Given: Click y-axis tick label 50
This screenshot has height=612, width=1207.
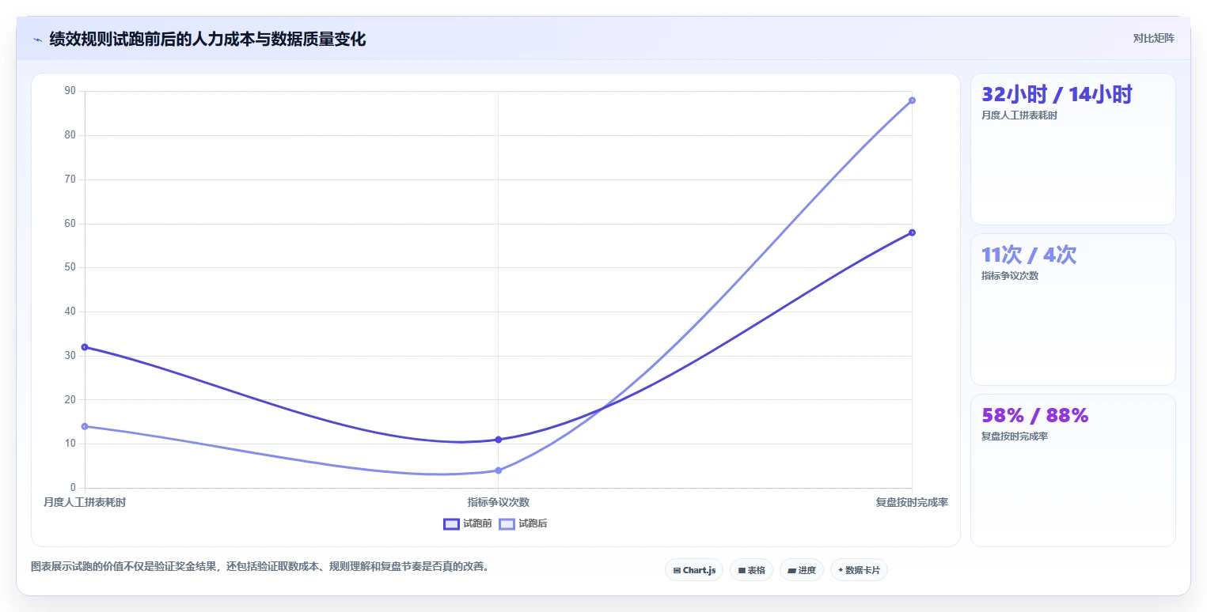Looking at the screenshot, I should (x=70, y=267).
